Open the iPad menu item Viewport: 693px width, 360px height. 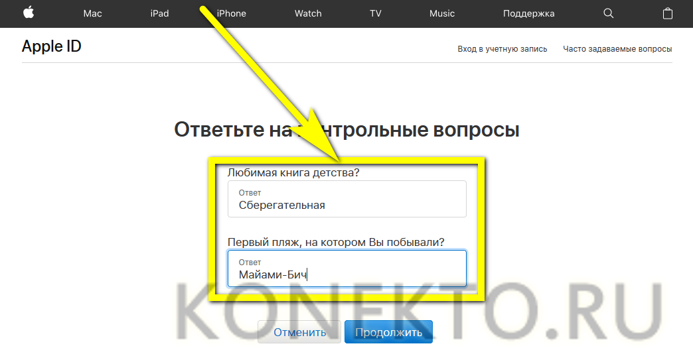click(x=159, y=13)
